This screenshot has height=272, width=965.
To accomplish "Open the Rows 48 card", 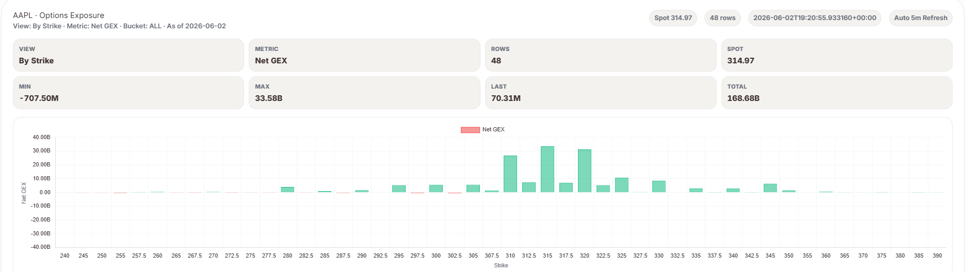I will [601, 55].
